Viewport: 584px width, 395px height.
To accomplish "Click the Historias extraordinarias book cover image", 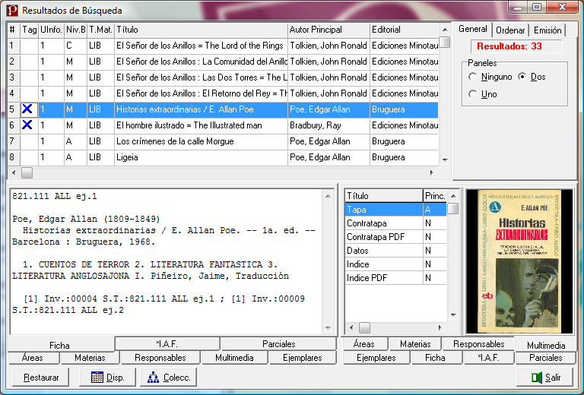I will (x=518, y=261).
